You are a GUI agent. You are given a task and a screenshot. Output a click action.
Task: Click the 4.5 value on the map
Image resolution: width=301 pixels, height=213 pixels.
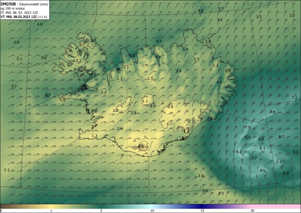click(x=200, y=11)
